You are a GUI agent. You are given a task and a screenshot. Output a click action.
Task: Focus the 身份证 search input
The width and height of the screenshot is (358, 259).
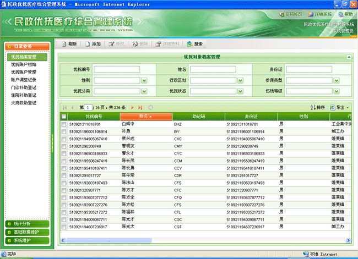pos(309,69)
